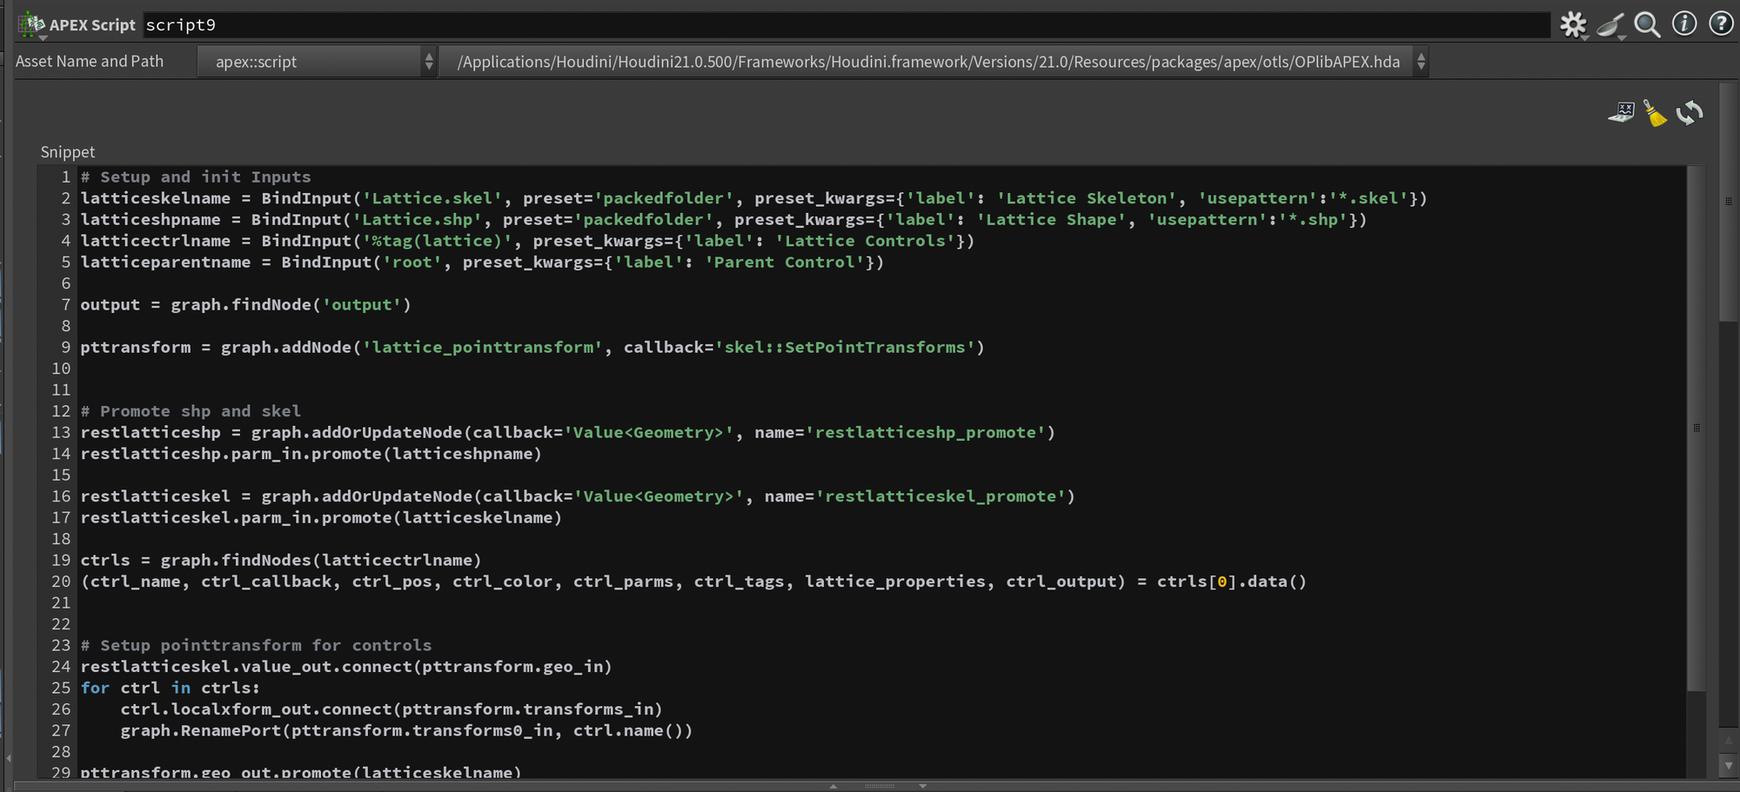
Task: Click the pane splitter collapse up arrow
Action: point(833,786)
